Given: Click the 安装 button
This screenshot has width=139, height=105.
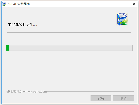Looking at the screenshot, I should (x=101, y=98).
